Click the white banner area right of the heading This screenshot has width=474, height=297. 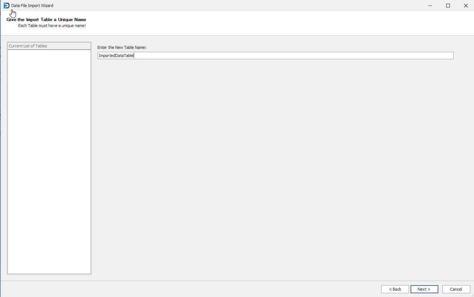tap(278, 23)
